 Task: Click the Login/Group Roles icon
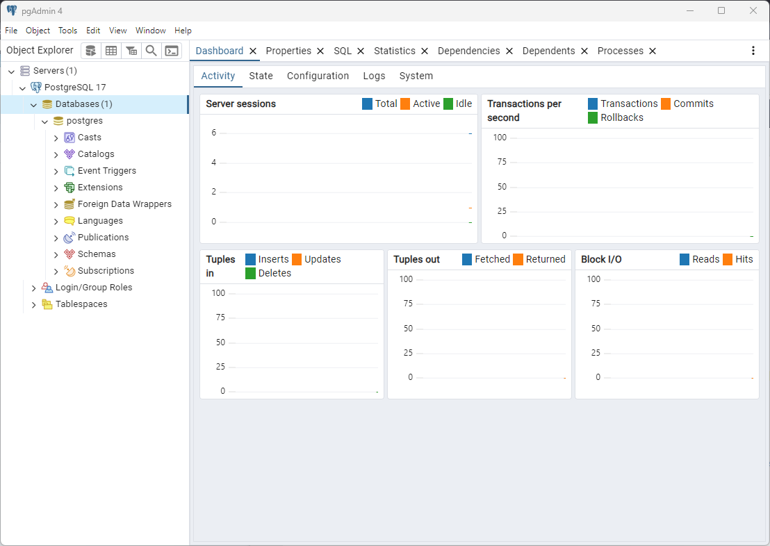point(47,288)
